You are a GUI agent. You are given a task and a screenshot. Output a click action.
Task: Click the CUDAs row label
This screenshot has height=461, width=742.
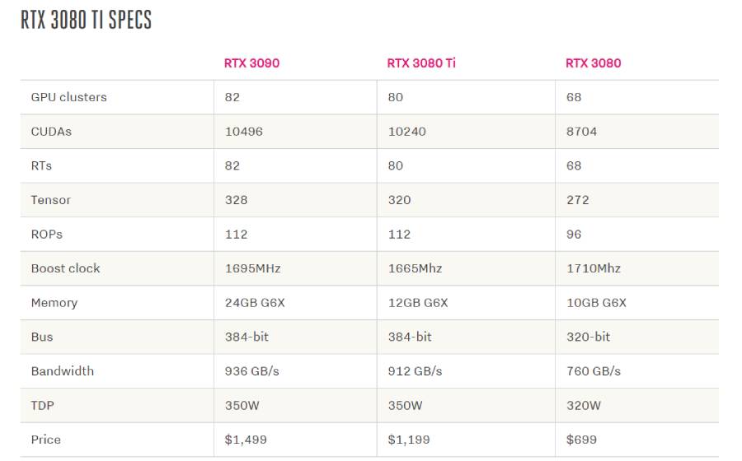(x=51, y=132)
